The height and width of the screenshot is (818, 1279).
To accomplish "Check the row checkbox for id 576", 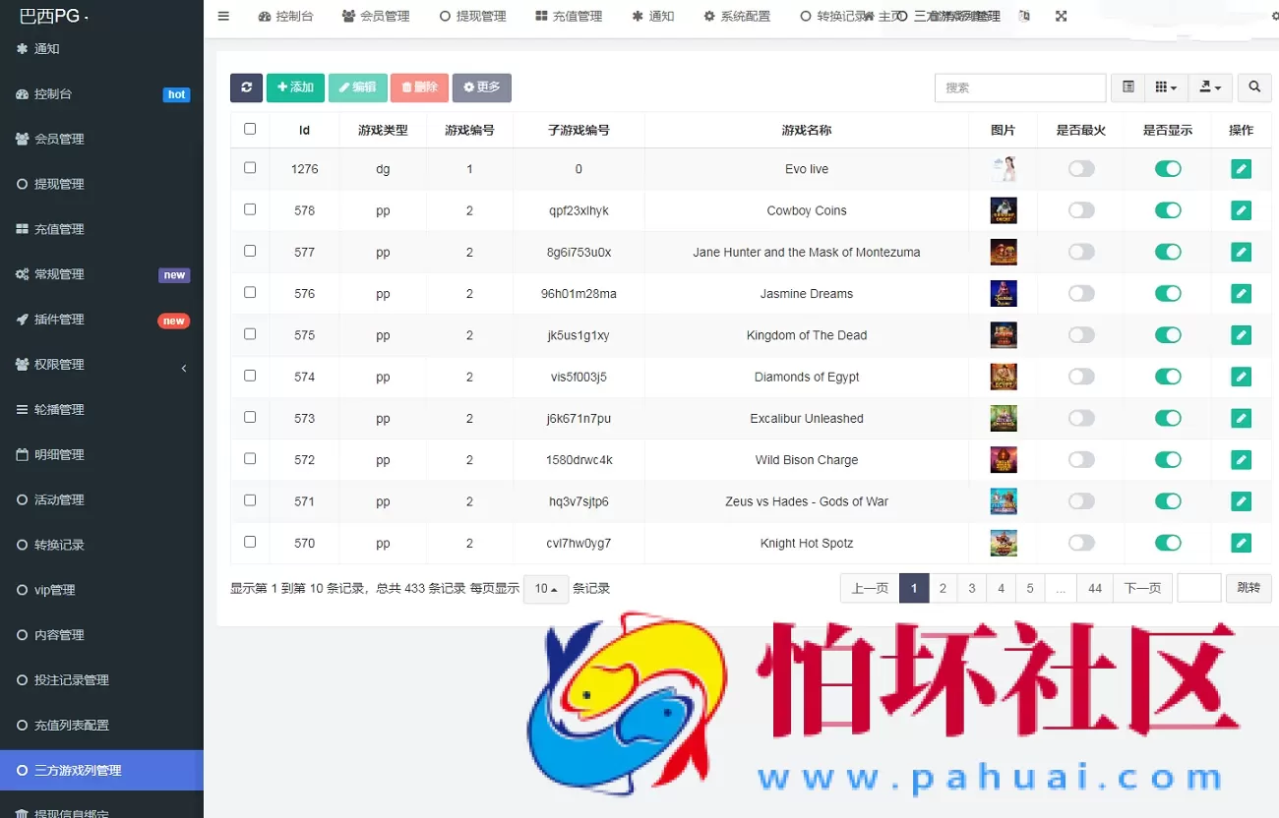I will click(250, 293).
